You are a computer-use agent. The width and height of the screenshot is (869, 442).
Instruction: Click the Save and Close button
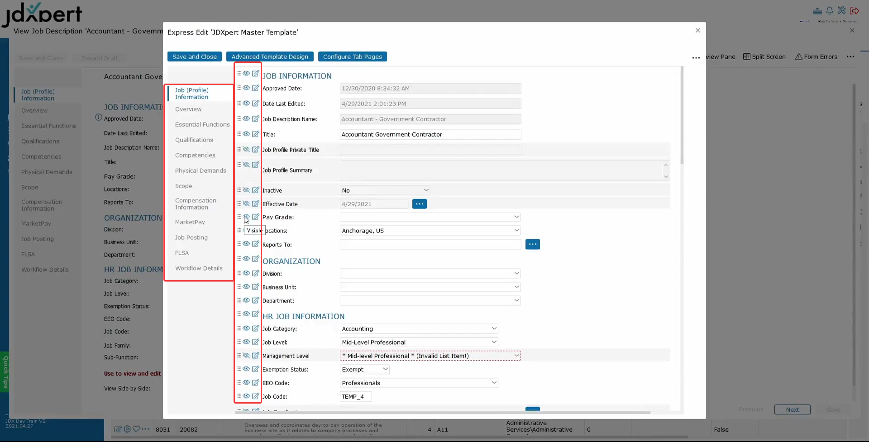coord(194,56)
